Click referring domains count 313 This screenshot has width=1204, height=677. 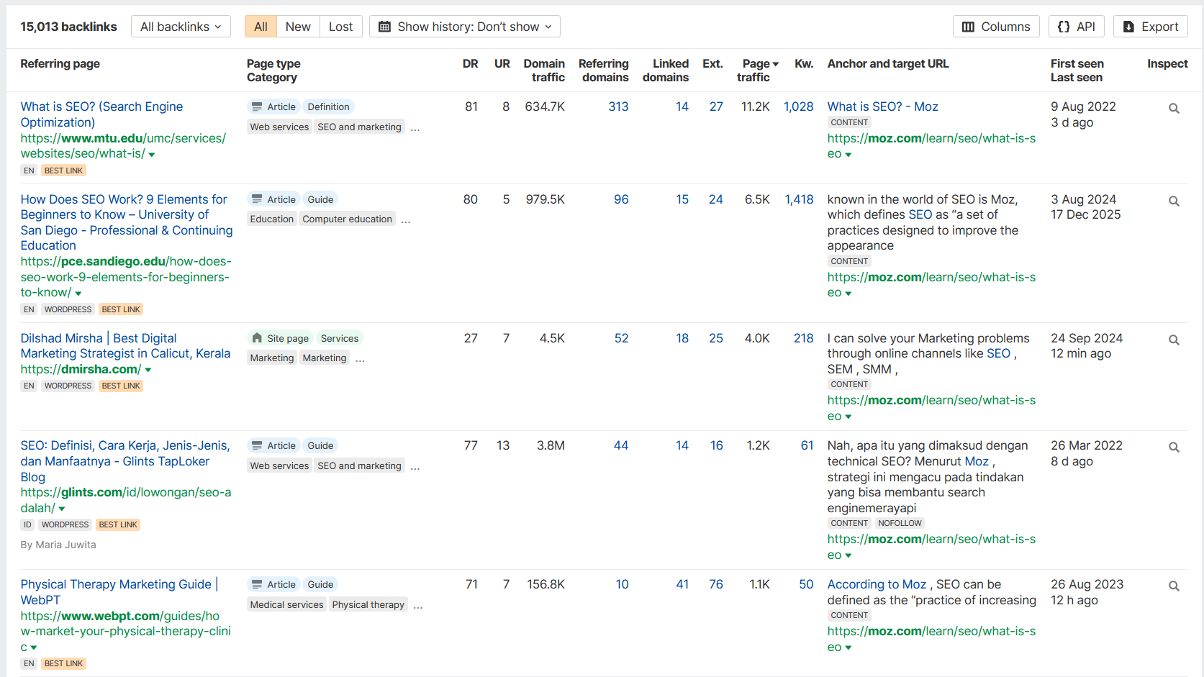618,106
